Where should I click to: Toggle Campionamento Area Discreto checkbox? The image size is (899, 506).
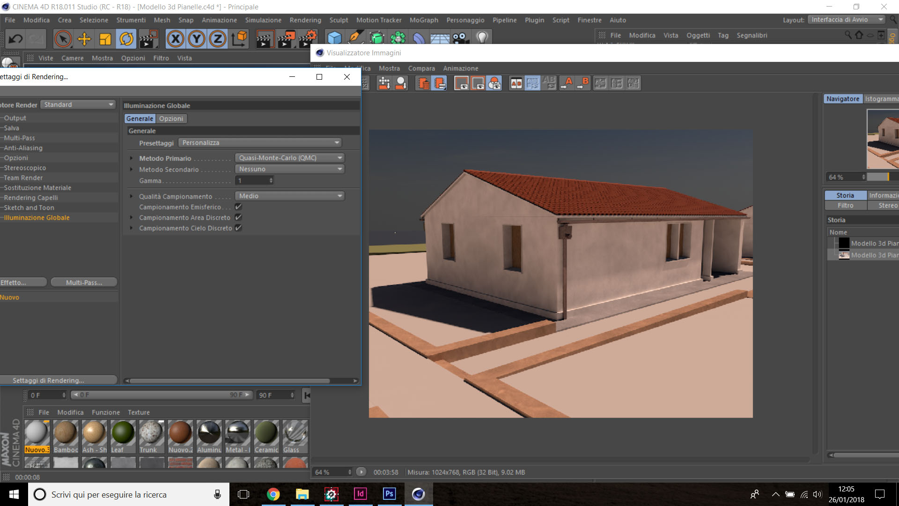pos(238,217)
